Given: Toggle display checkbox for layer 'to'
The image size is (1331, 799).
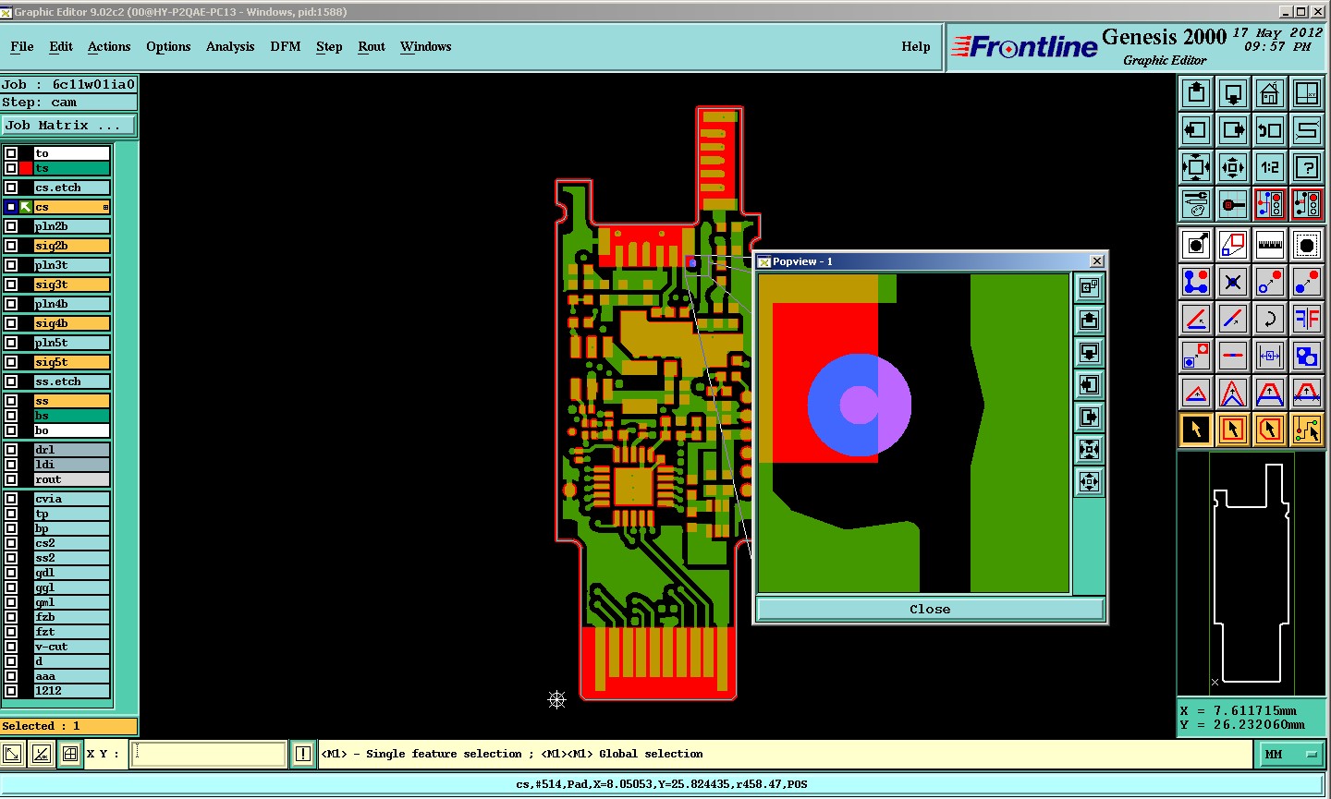Looking at the screenshot, I should [11, 153].
